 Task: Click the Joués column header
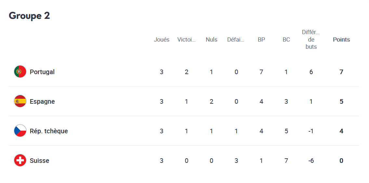[162, 40]
